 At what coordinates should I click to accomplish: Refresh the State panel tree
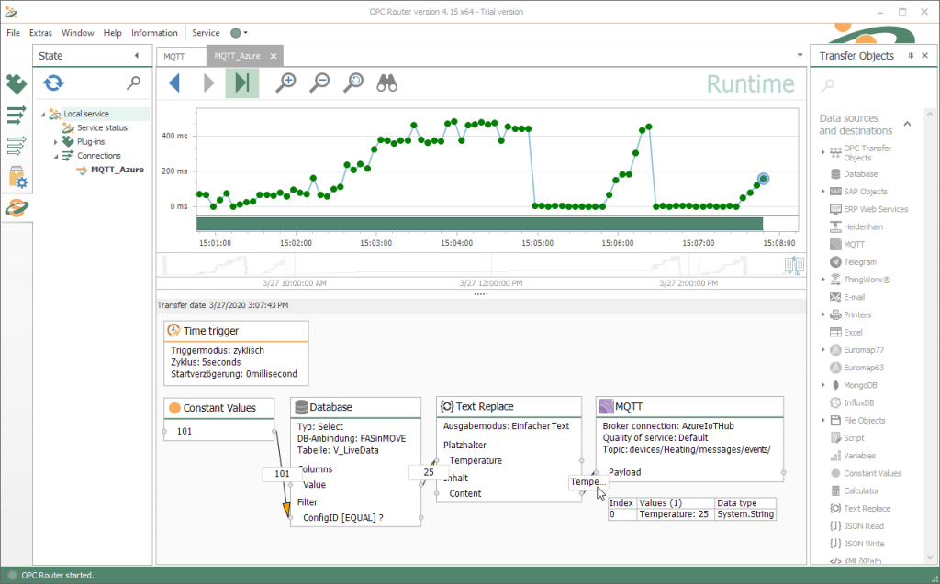pyautogui.click(x=54, y=83)
